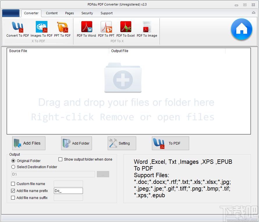Switch to the Security tab
The height and width of the screenshot is (222, 259).
pyautogui.click(x=87, y=13)
